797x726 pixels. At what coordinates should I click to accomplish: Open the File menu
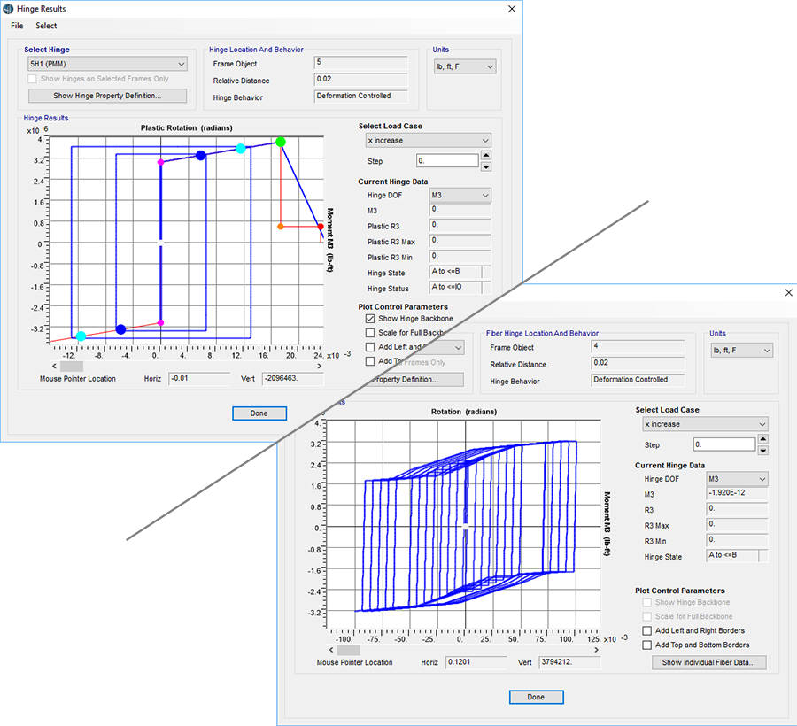pyautogui.click(x=17, y=26)
